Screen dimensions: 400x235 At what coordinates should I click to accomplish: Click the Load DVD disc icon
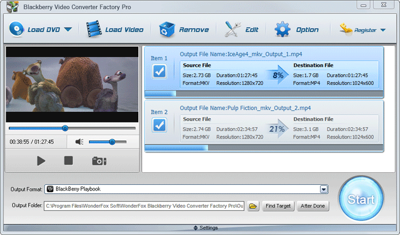17,29
